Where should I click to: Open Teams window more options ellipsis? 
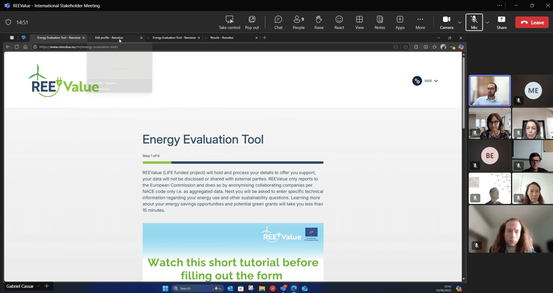coord(499,5)
